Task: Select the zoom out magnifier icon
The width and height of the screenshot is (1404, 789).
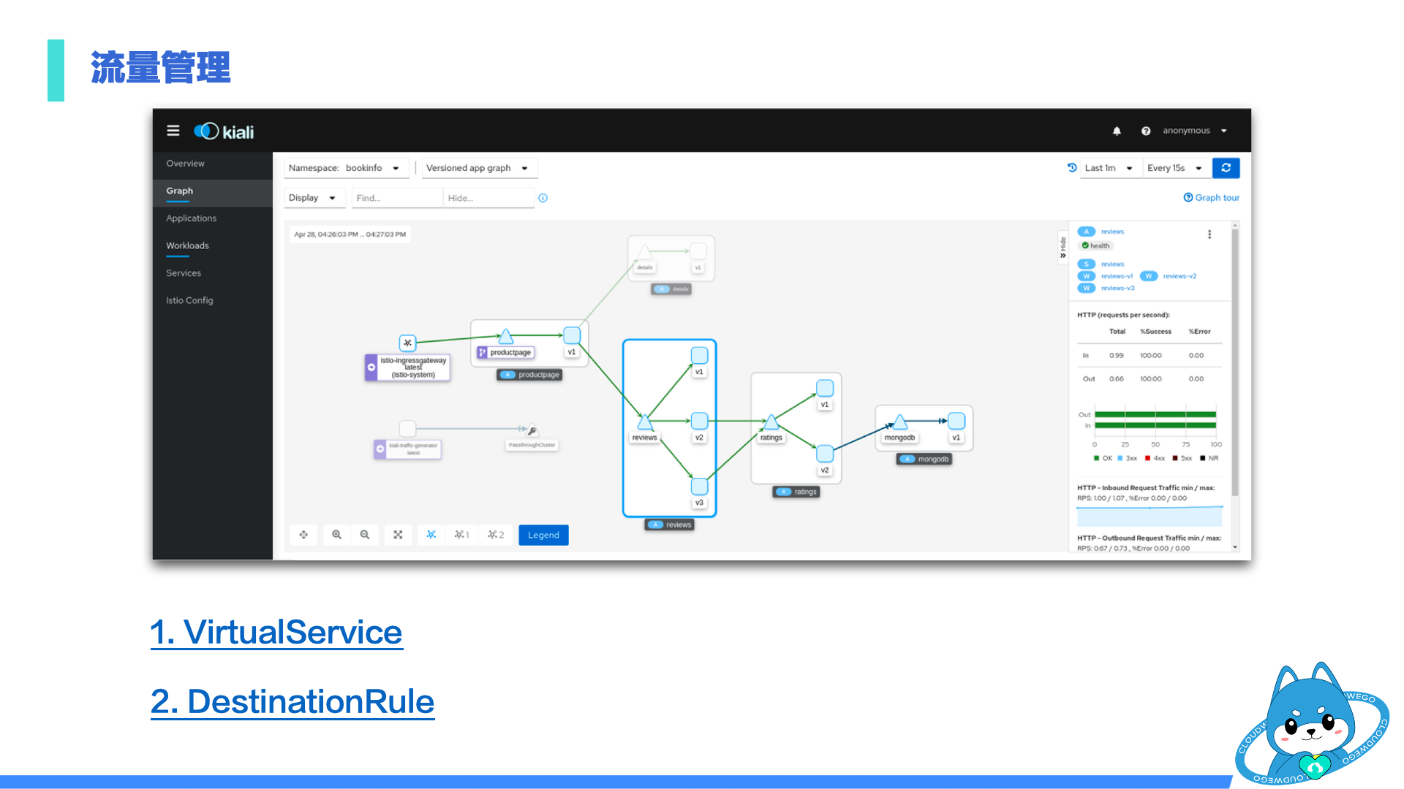Action: click(365, 535)
